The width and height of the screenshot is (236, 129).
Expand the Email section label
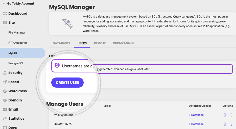click(x=13, y=110)
